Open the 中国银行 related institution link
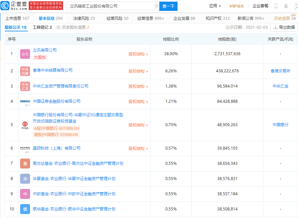This screenshot has width=298, height=218. tap(281, 125)
